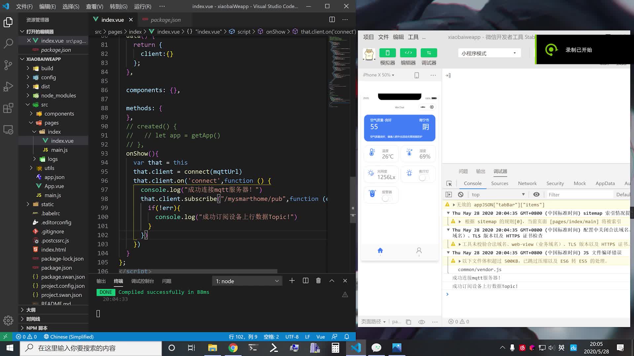
Task: Switch to the Debug Console panel tab
Action: (x=142, y=281)
